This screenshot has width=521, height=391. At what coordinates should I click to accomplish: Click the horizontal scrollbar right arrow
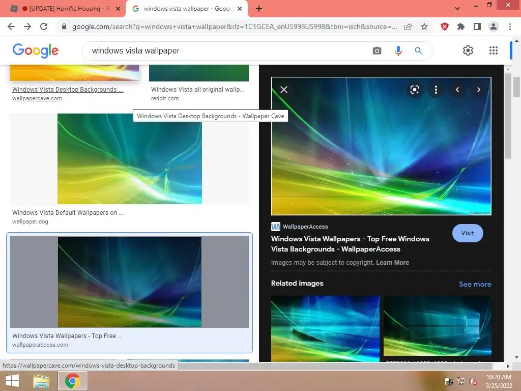(x=508, y=366)
